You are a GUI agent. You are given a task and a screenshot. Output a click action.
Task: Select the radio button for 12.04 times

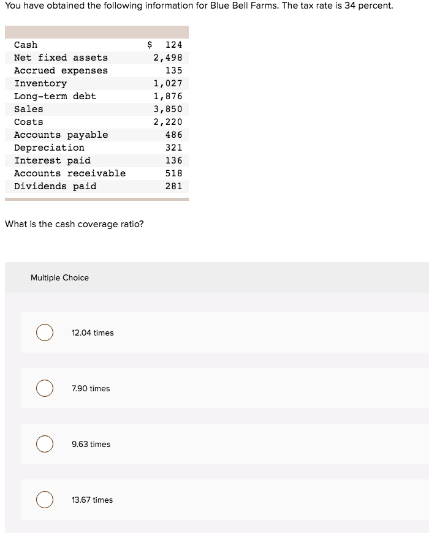(44, 332)
